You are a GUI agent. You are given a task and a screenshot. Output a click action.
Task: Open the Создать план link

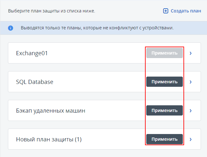[x=186, y=11]
